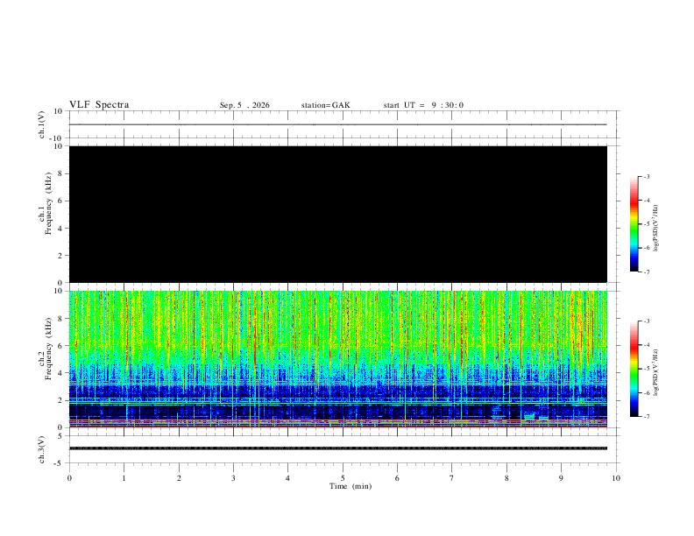This screenshot has height=536, width=694.
Task: Click the Sep. 5, 2026 date label
Action: (244, 105)
